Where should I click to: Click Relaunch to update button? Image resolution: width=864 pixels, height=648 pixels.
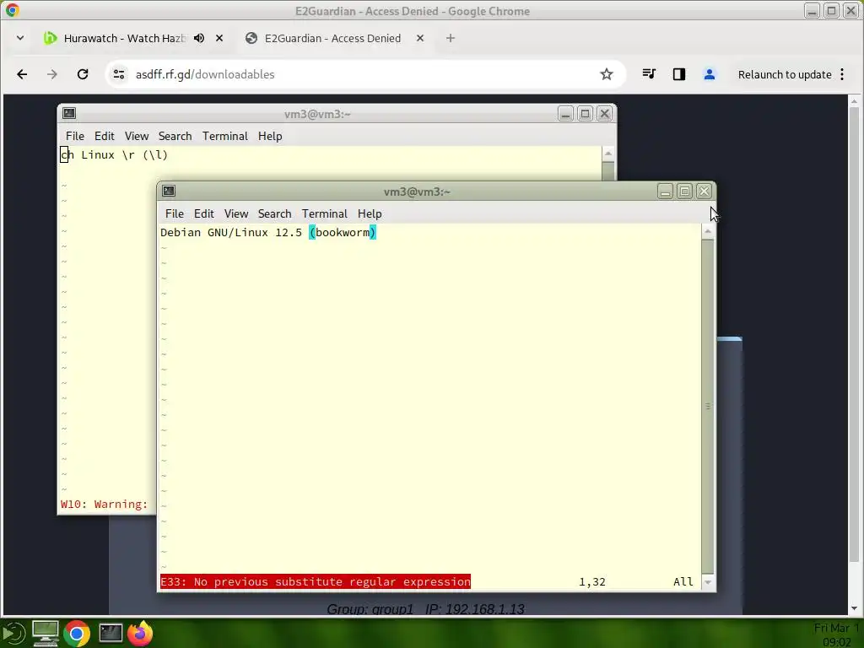click(785, 74)
